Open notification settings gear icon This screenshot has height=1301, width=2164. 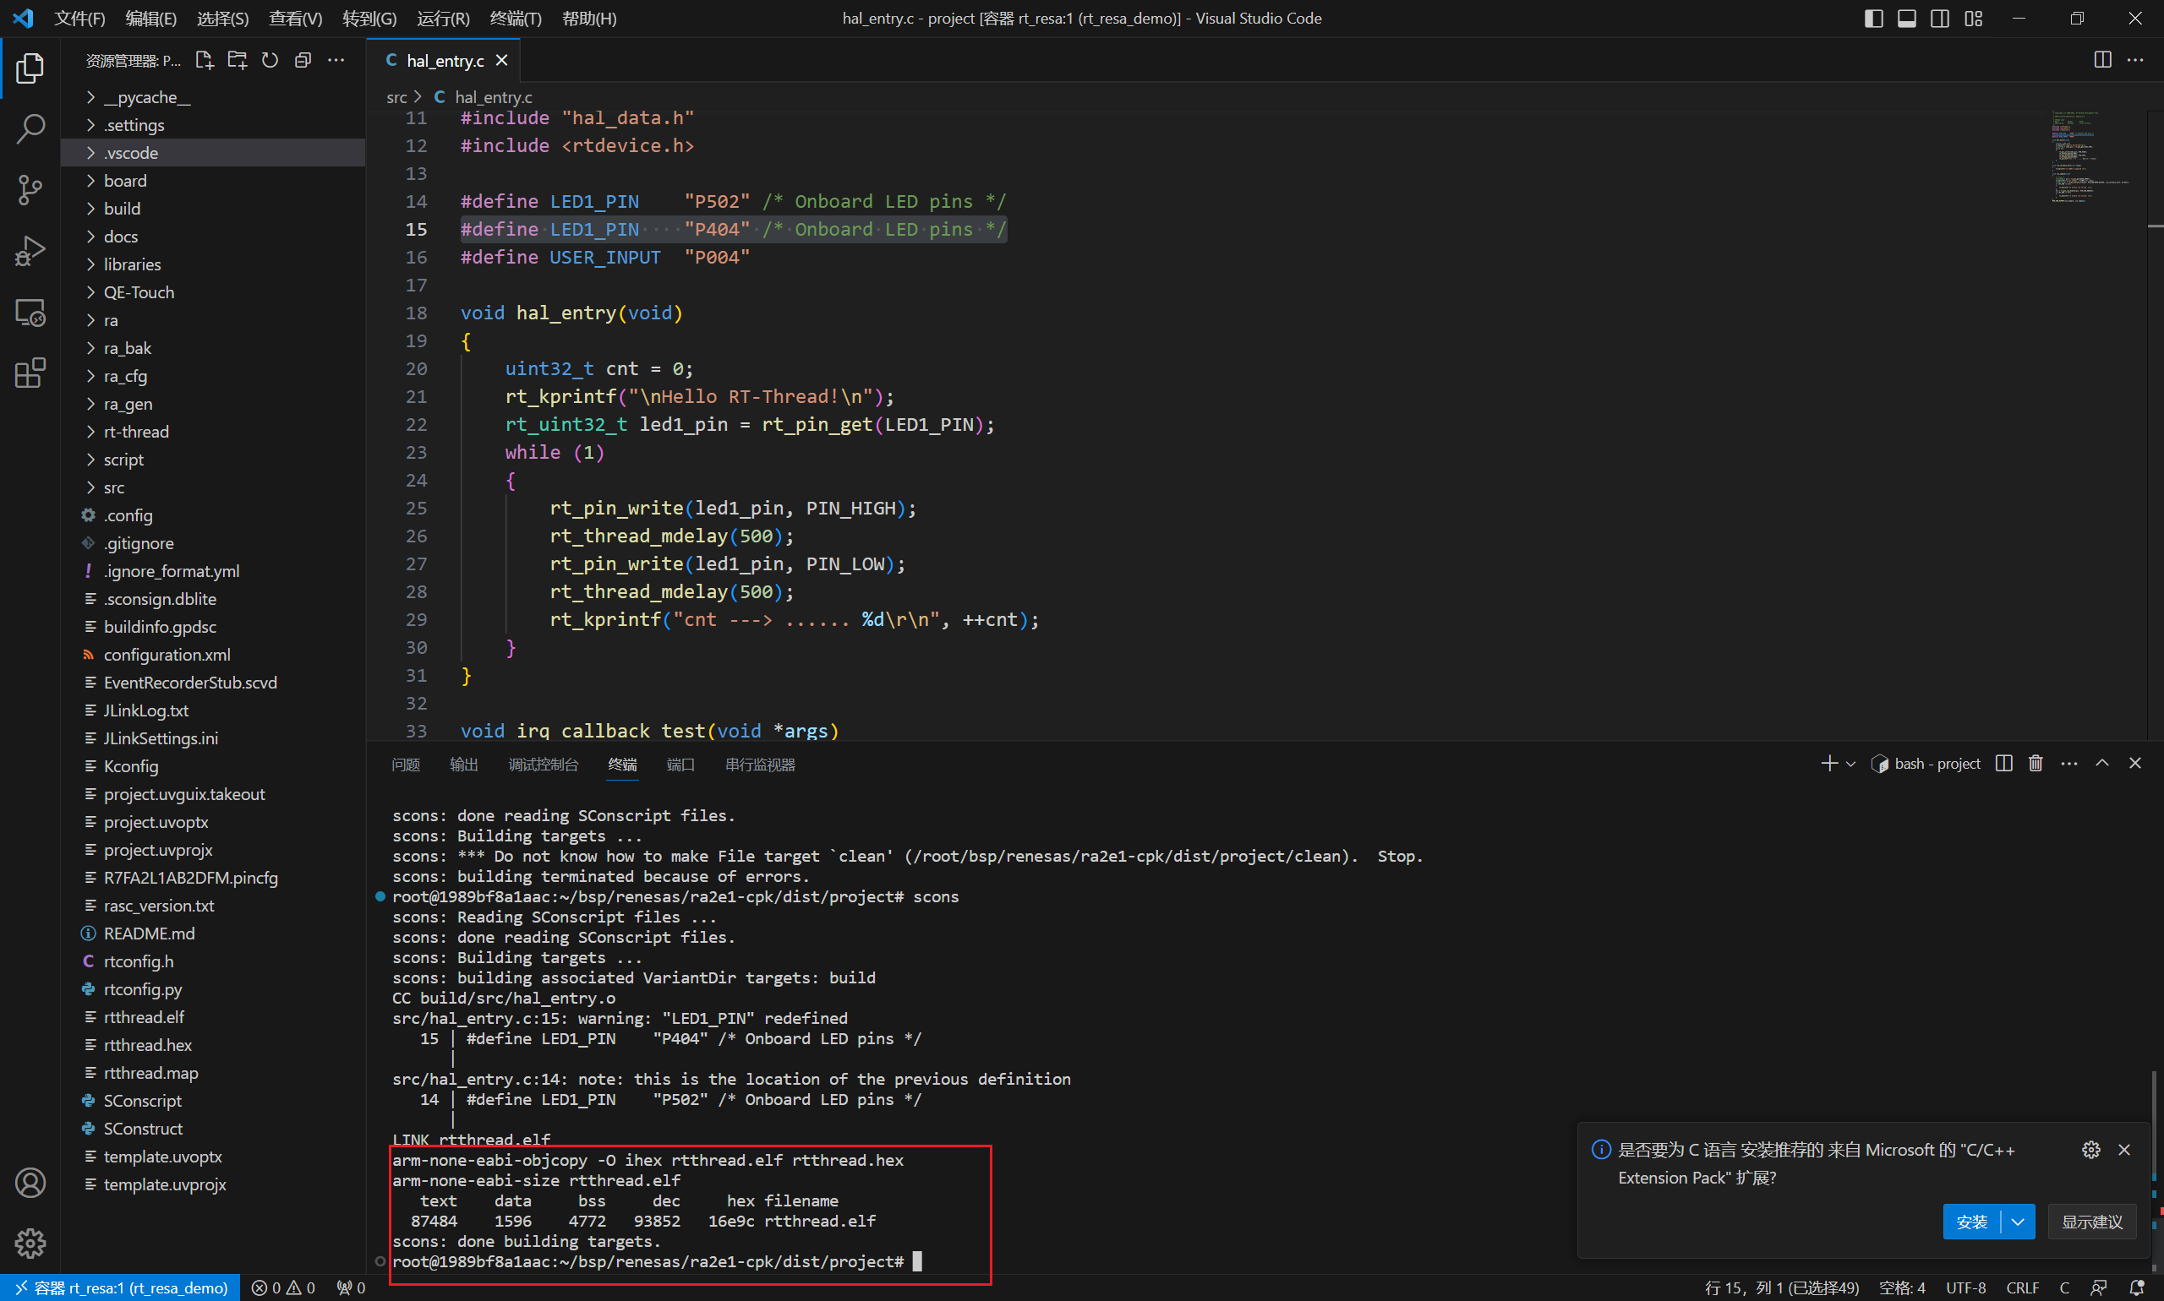(2091, 1149)
